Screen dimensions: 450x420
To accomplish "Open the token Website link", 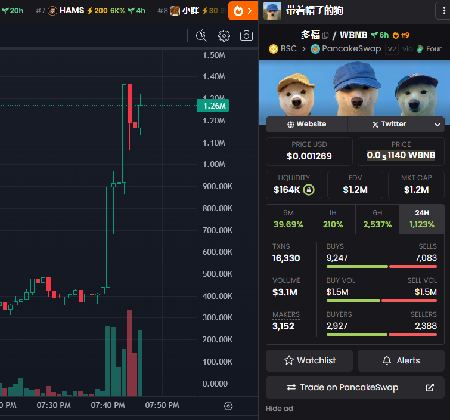I will click(x=307, y=124).
